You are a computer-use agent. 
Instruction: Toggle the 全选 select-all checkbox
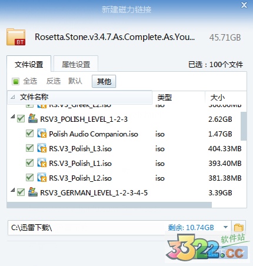[x=15, y=81]
